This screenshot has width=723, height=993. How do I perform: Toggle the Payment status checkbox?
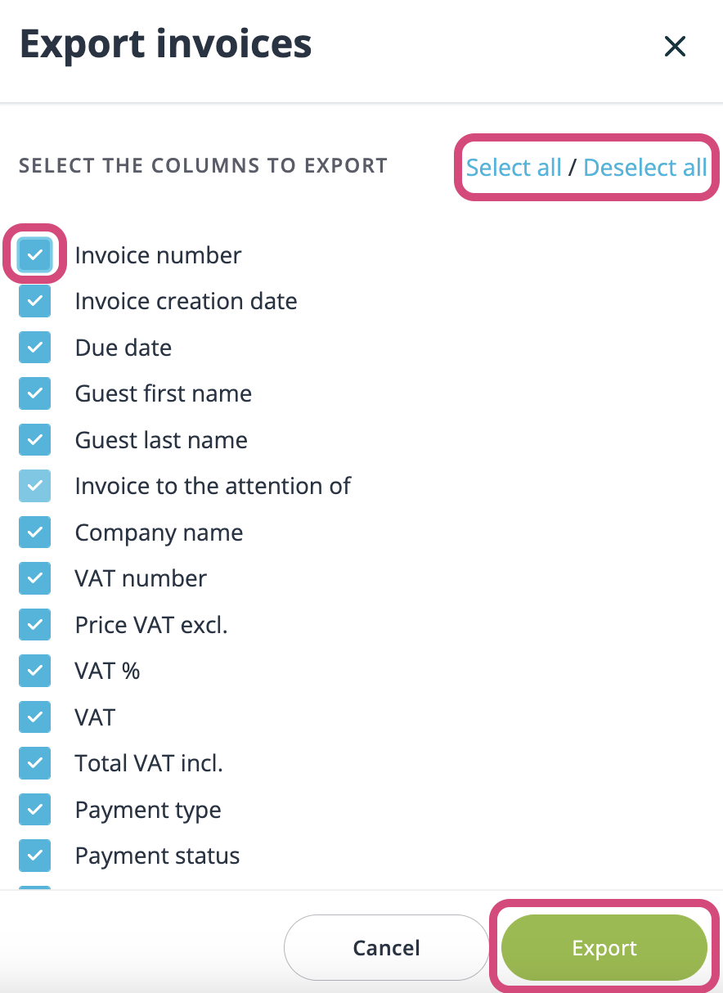click(x=34, y=856)
